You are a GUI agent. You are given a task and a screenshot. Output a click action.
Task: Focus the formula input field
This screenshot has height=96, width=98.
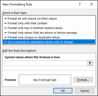pyautogui.click(x=46, y=63)
